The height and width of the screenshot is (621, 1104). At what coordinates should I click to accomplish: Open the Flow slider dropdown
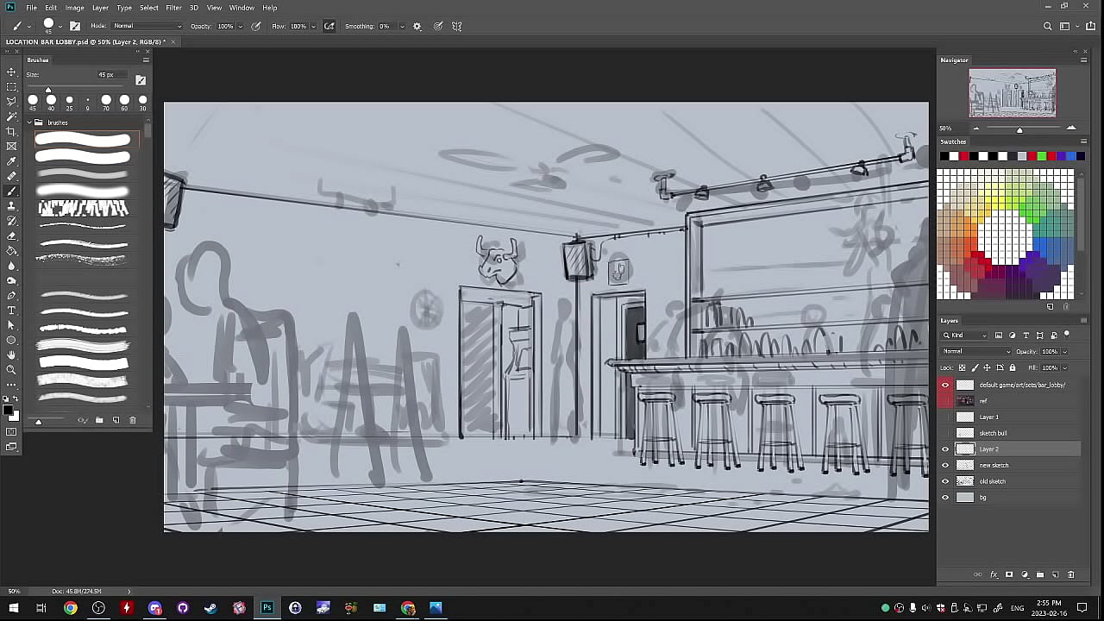tap(312, 26)
